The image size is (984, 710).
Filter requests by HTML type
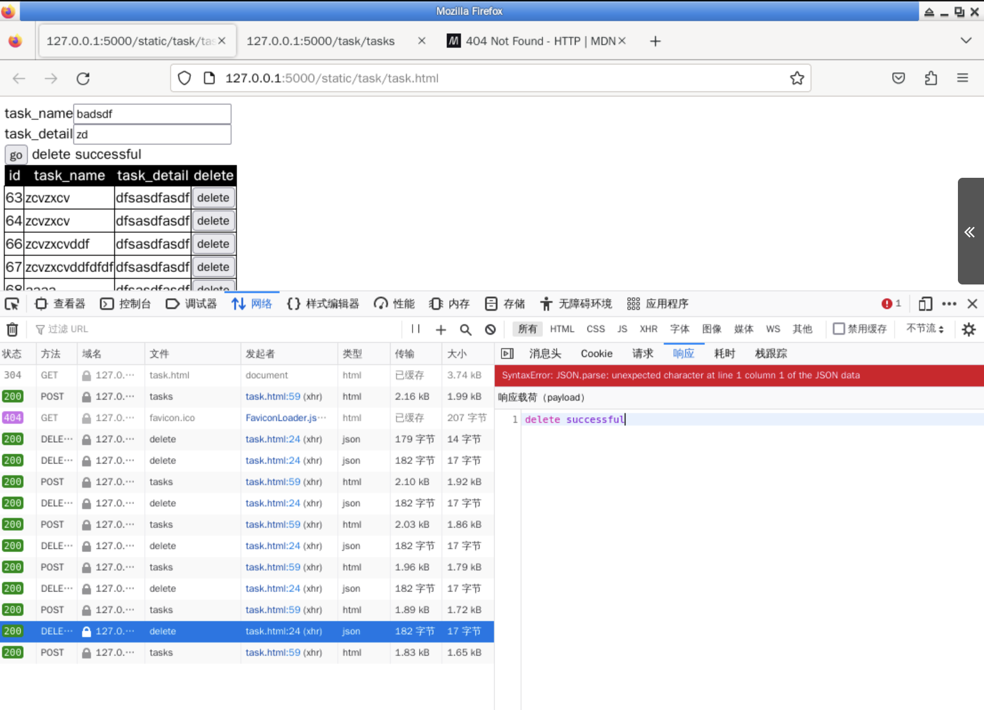coord(562,329)
